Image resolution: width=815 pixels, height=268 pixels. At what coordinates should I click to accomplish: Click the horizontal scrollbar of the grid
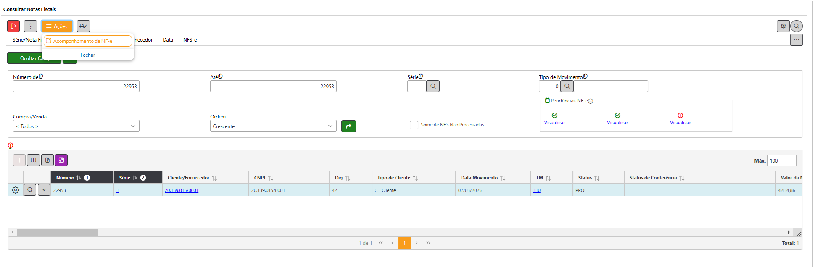point(57,232)
